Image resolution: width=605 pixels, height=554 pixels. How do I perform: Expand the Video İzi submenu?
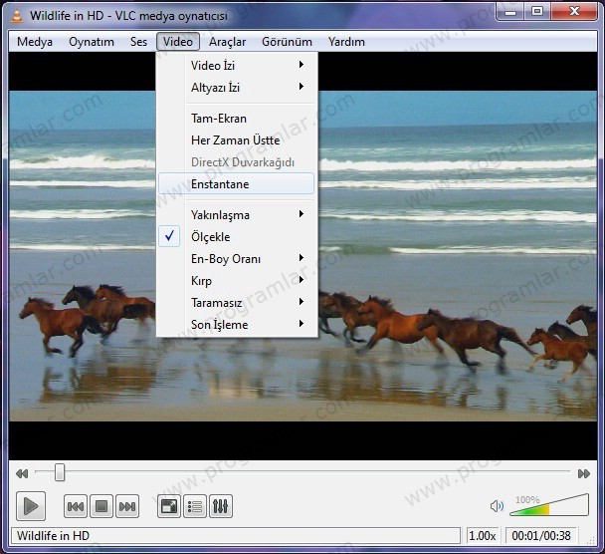click(x=237, y=66)
